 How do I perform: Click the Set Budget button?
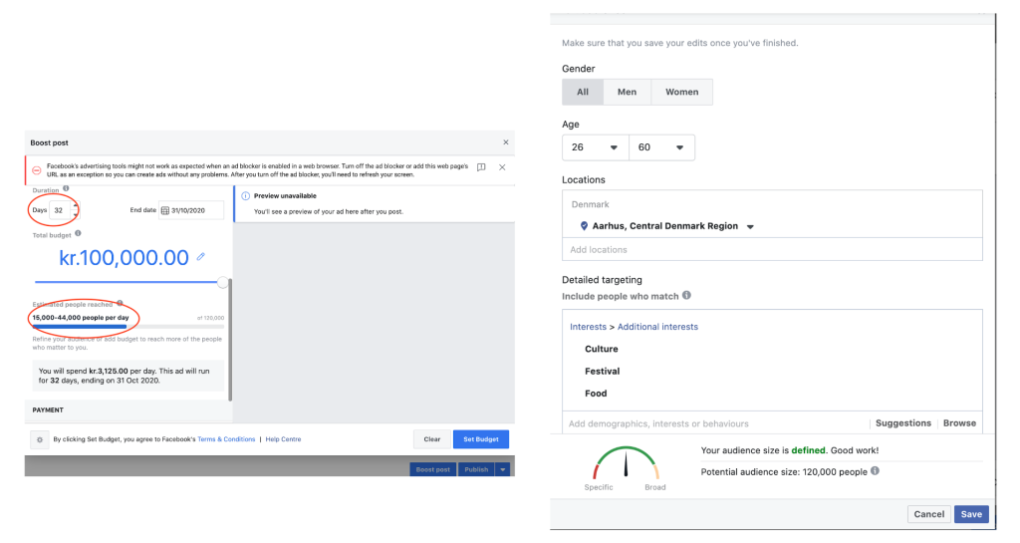(480, 439)
